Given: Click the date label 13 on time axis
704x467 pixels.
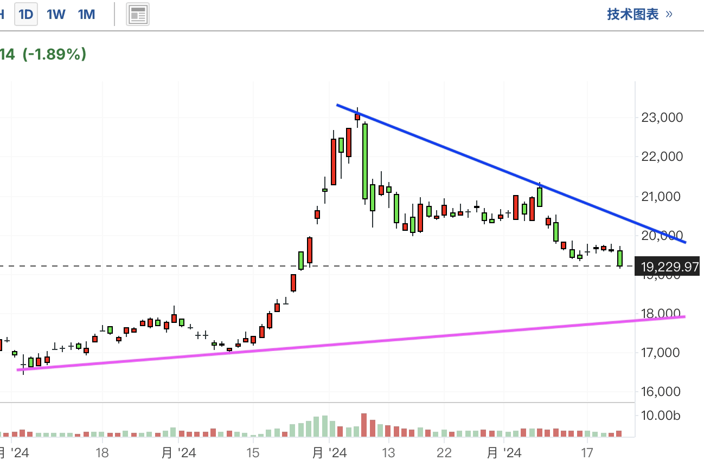Looking at the screenshot, I should coord(388,452).
